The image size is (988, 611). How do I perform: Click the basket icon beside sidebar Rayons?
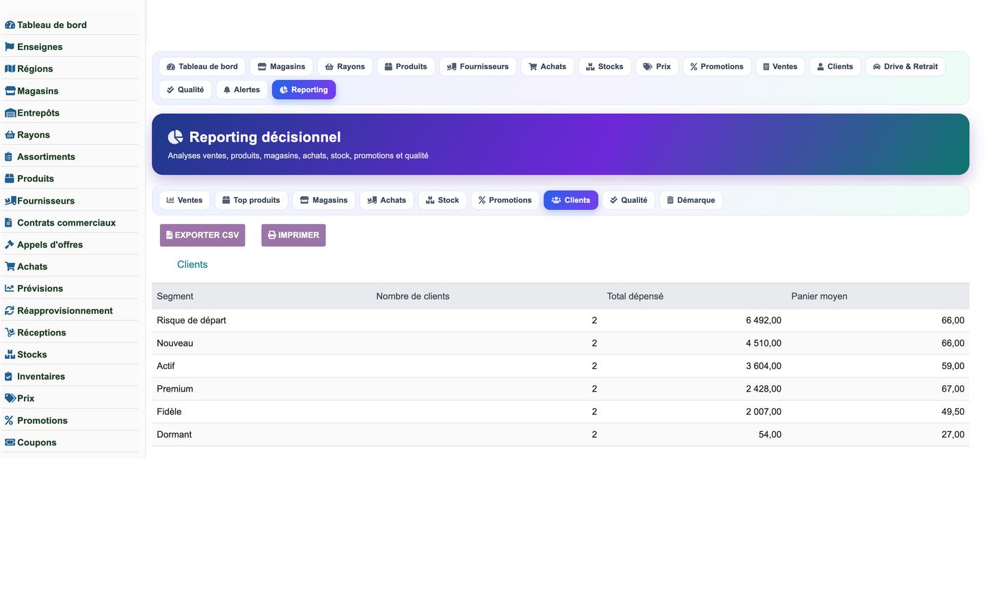[x=10, y=135]
